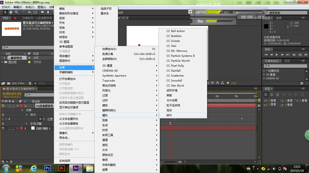Step forward one frame in Preview panel
The width and height of the screenshot is (309, 173).
pyautogui.click(x=282, y=55)
